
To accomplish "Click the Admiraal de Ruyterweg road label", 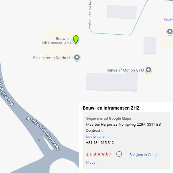I will tap(43, 133).
